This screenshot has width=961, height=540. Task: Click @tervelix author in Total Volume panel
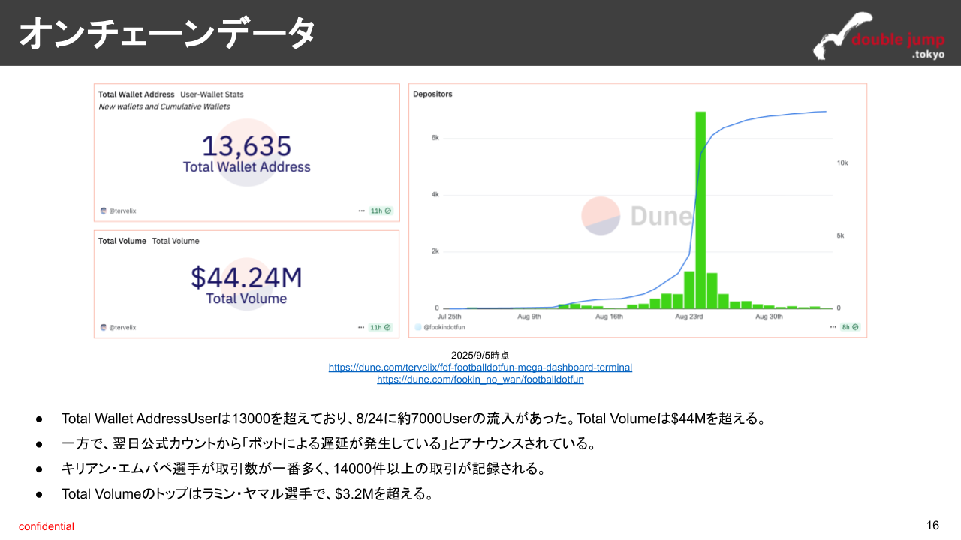[x=122, y=328]
